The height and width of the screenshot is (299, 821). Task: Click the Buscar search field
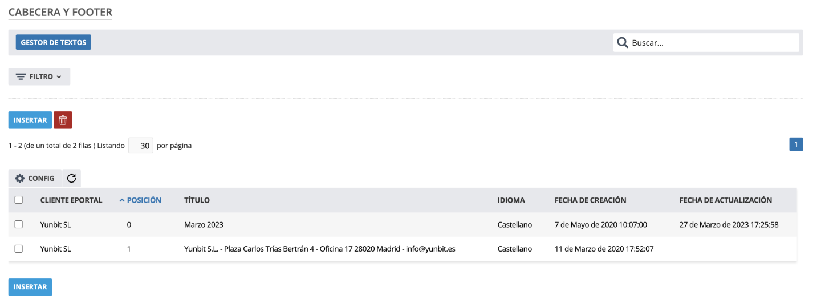coord(713,43)
